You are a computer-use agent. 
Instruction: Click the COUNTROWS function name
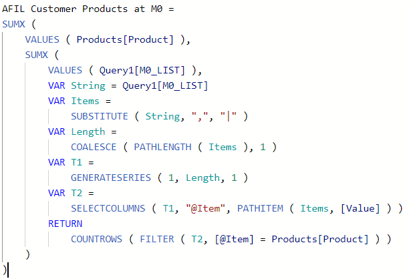97,240
